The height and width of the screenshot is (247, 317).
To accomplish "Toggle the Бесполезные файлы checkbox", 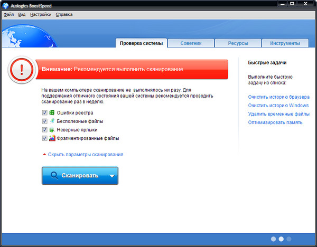I will pyautogui.click(x=45, y=121).
